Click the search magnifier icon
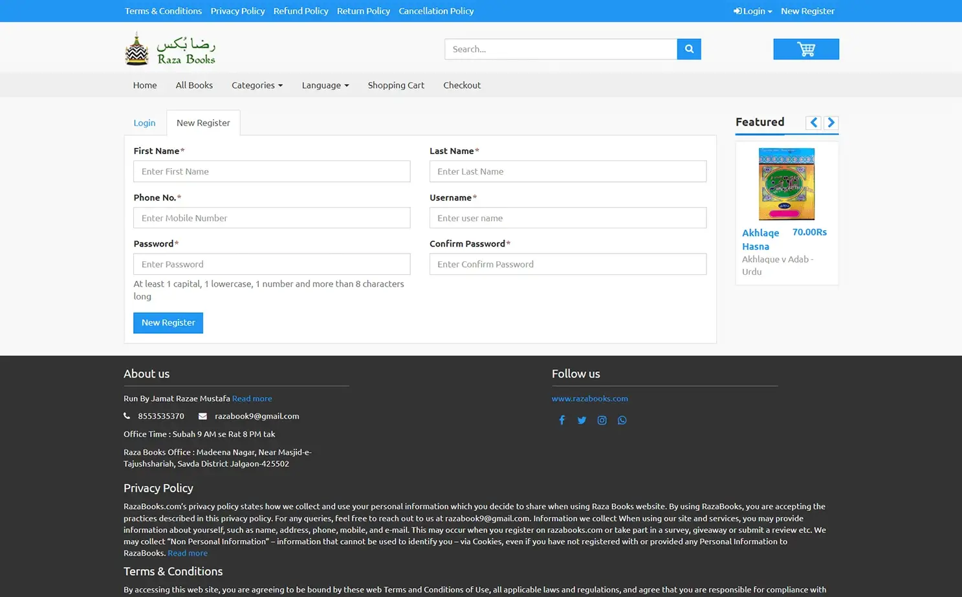 (x=688, y=49)
